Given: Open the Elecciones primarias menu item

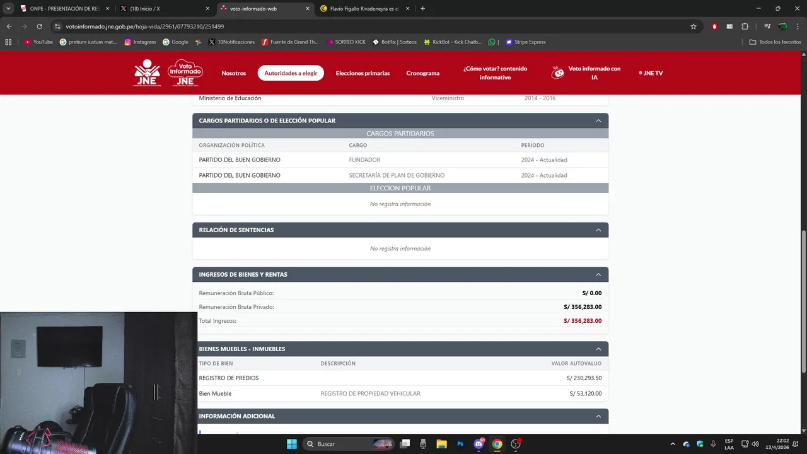Looking at the screenshot, I should [x=363, y=73].
